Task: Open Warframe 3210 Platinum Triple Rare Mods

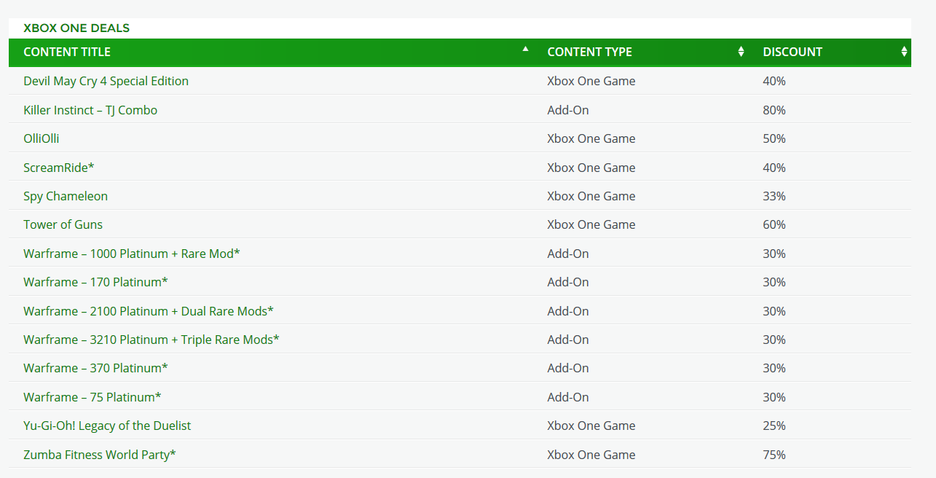Action: (151, 340)
